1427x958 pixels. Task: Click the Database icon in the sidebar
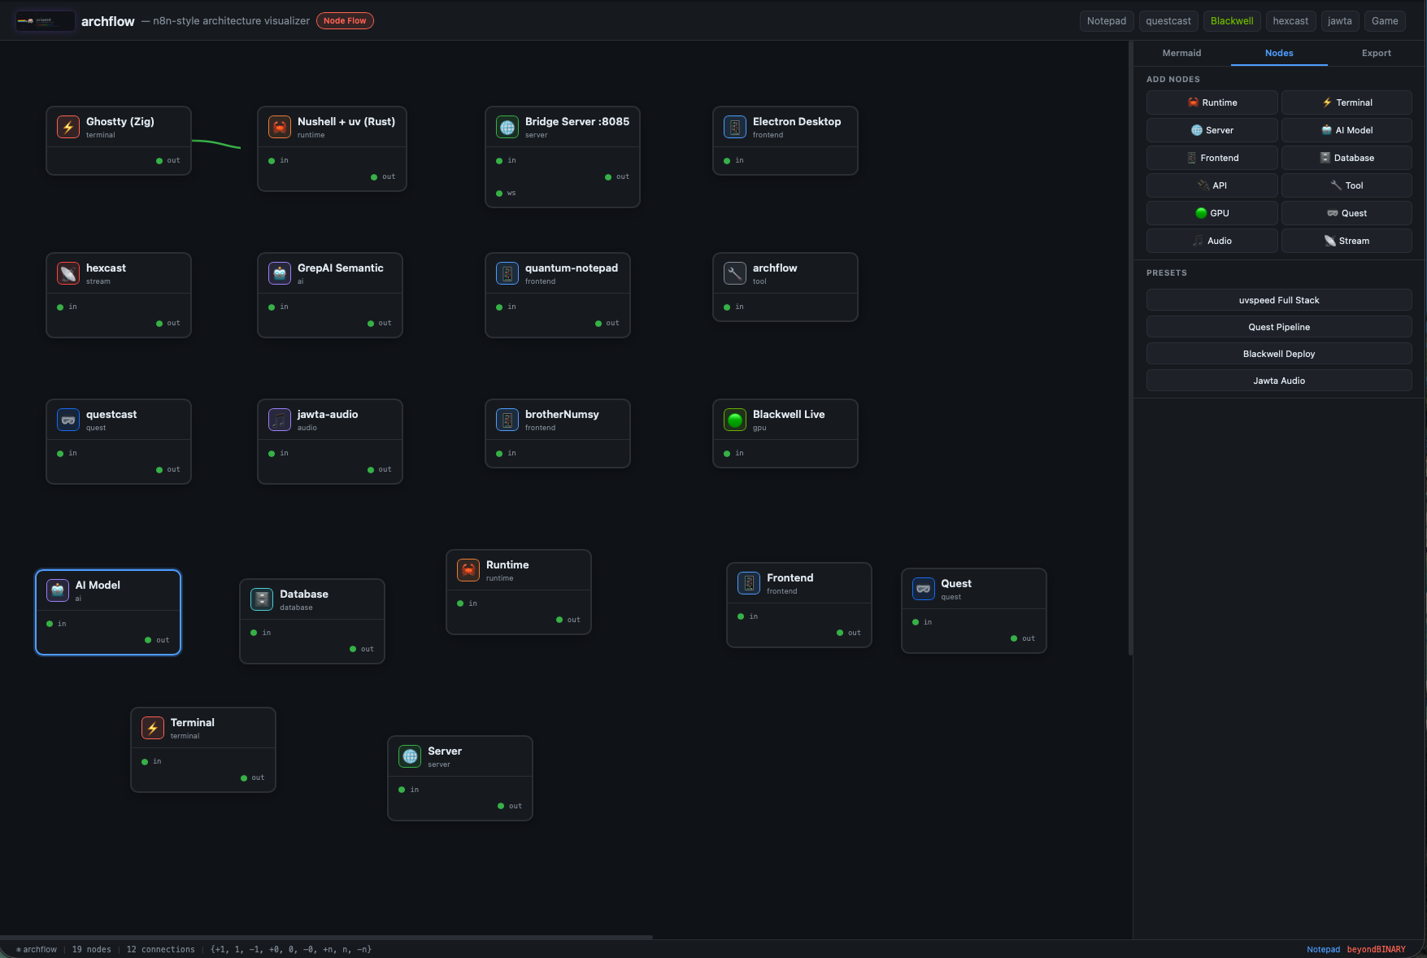1327,158
